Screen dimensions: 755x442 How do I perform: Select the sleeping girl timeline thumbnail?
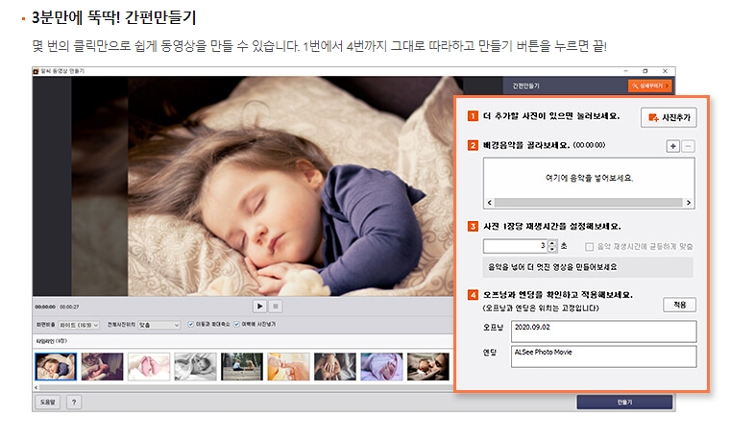point(56,366)
